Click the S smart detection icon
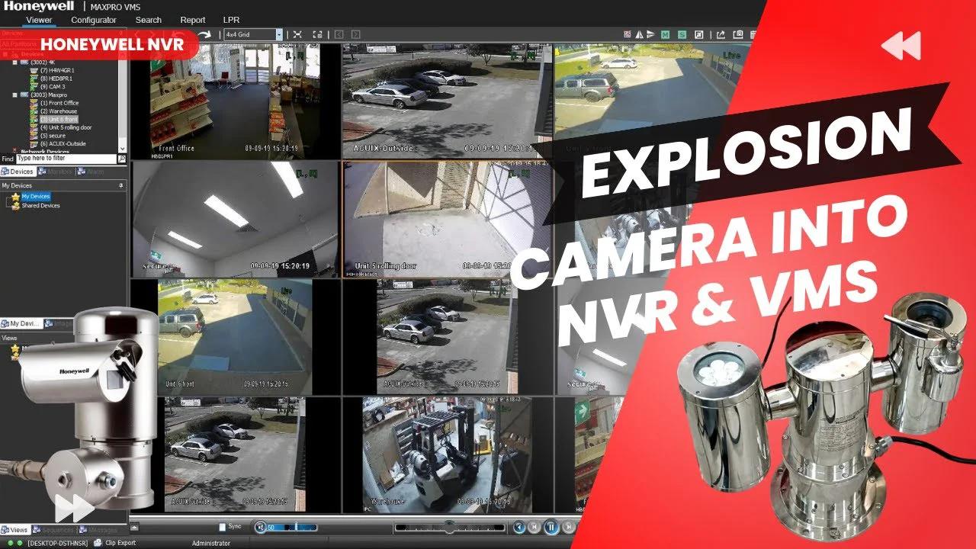Viewport: 976px width, 549px height. pyautogui.click(x=682, y=34)
